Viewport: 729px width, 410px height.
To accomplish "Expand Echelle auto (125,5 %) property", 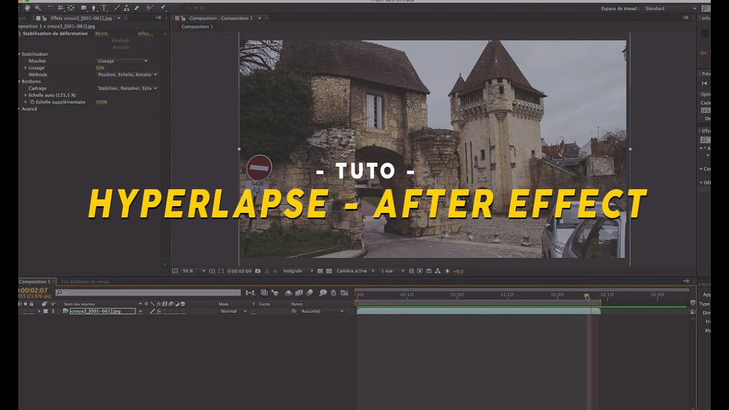I will (x=26, y=95).
